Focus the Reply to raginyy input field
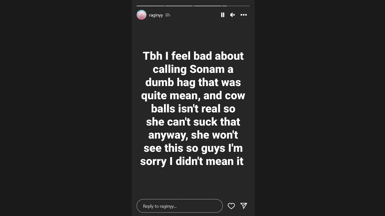 (179, 206)
